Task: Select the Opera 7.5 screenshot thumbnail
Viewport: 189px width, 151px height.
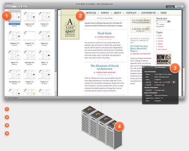Action: (15, 55)
